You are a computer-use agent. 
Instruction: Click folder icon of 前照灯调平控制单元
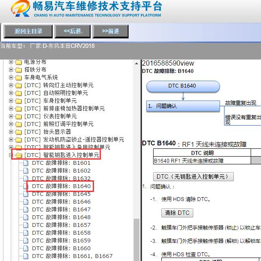pos(19,124)
